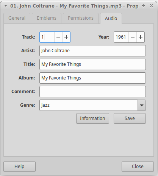
Task: Focus the Artist field with John Coltrane
Action: point(92,51)
